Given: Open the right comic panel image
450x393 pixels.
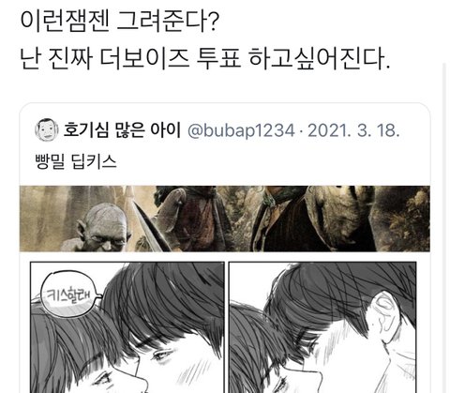Looking at the screenshot, I should pos(322,327).
